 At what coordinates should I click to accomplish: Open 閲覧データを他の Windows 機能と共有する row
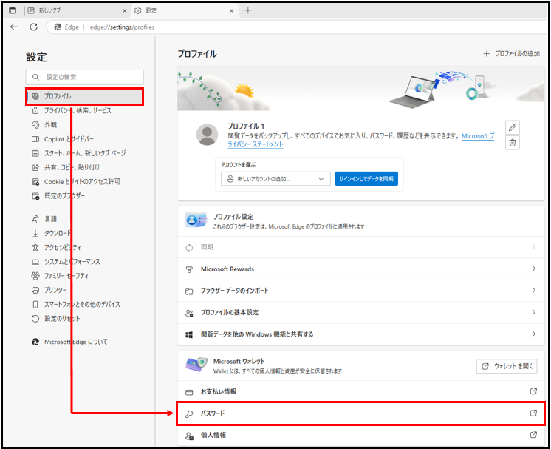(x=361, y=334)
